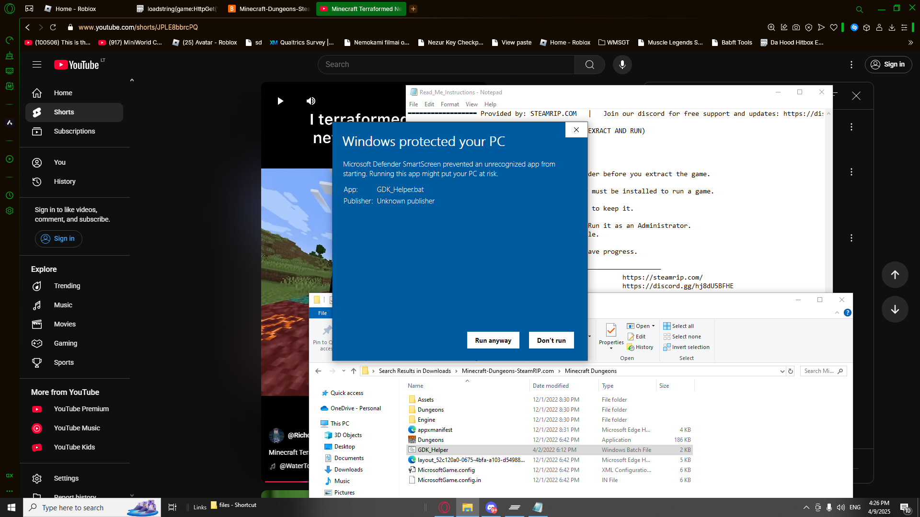920x517 pixels.
Task: Expand the Open dropdown in Explorer ribbon
Action: [x=653, y=326]
